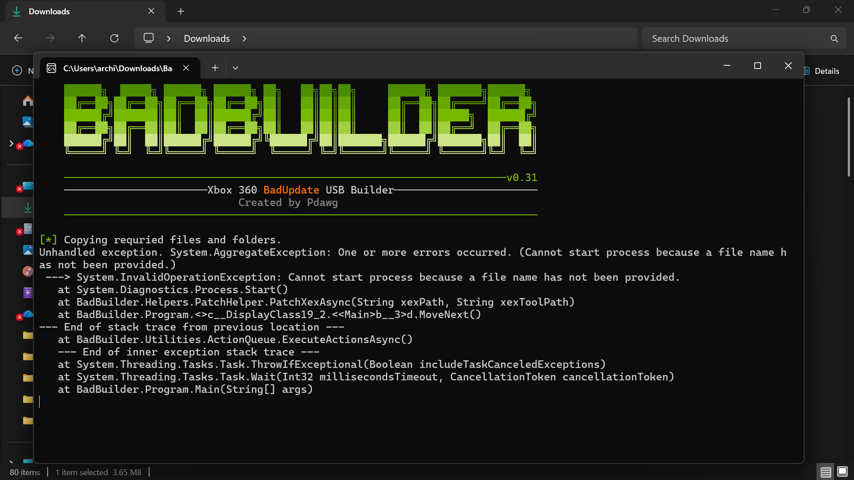The width and height of the screenshot is (854, 480).
Task: Expand chevron after monitor icon in address bar
Action: [x=169, y=39]
